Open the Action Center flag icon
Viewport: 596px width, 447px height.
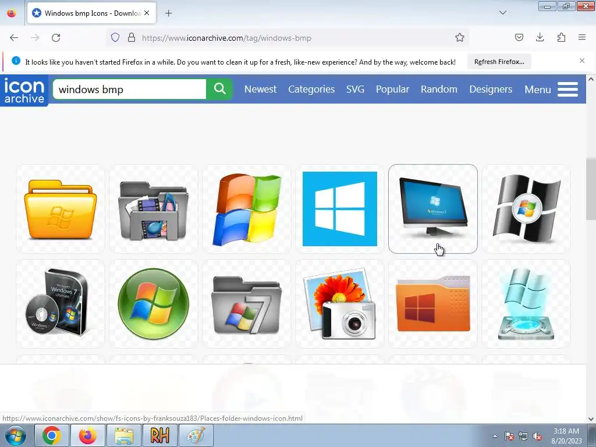coord(509,436)
